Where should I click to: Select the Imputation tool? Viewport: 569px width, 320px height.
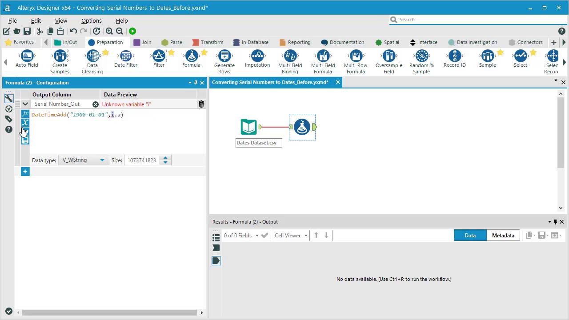(x=257, y=59)
